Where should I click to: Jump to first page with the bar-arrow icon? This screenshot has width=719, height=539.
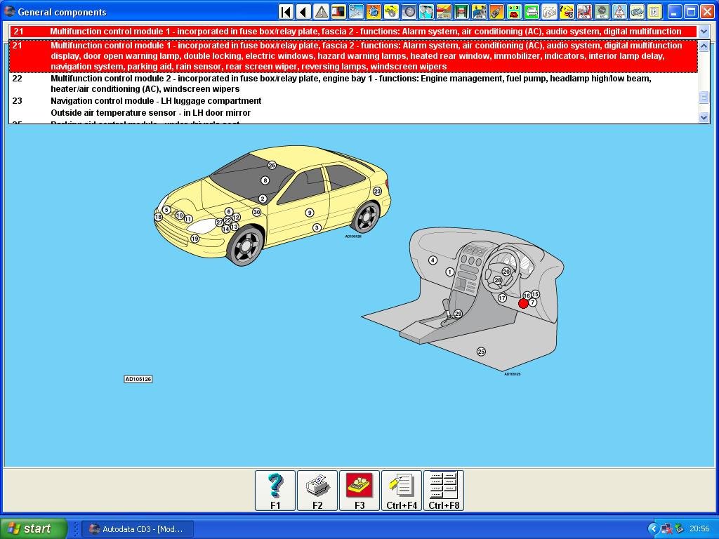[286, 11]
